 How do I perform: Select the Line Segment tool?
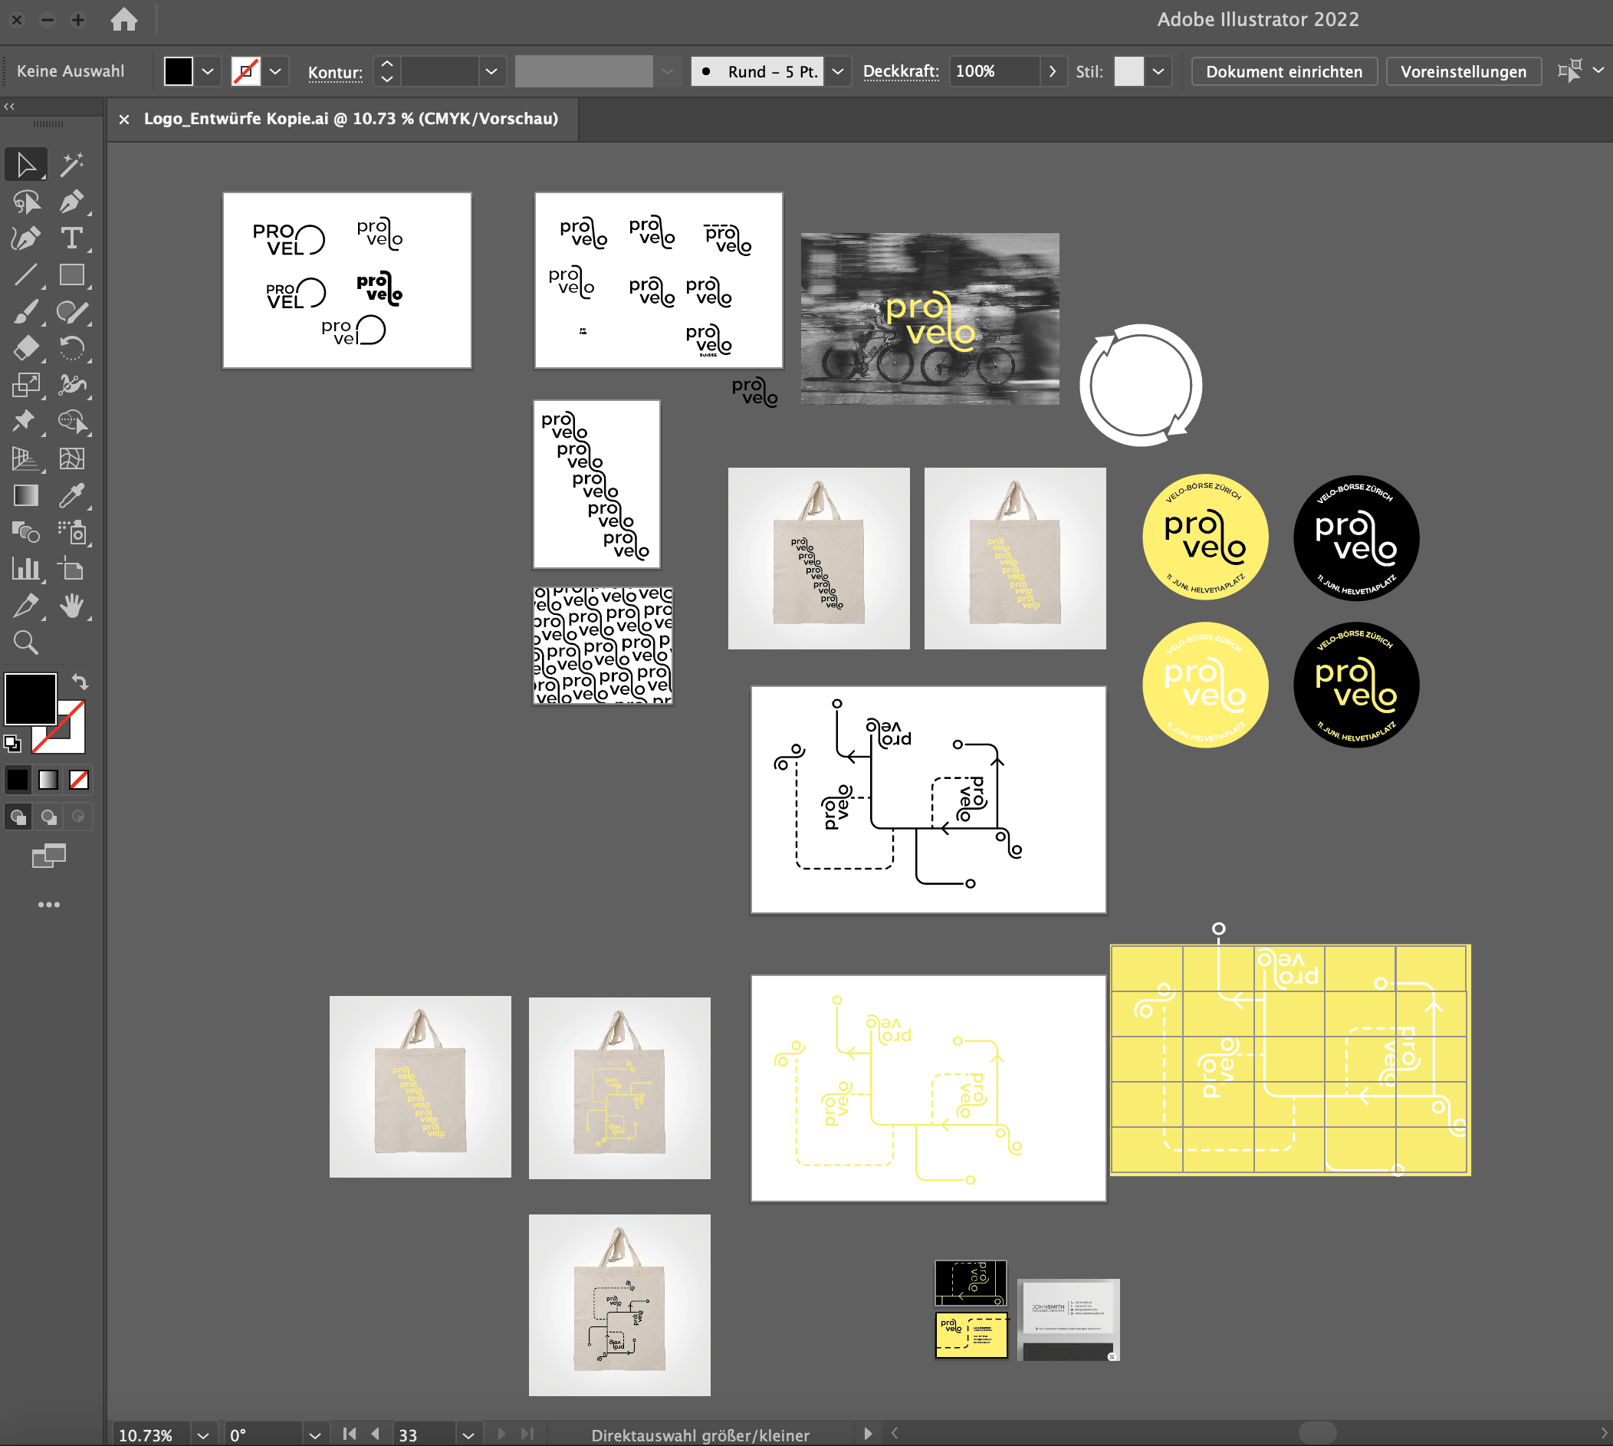25,275
